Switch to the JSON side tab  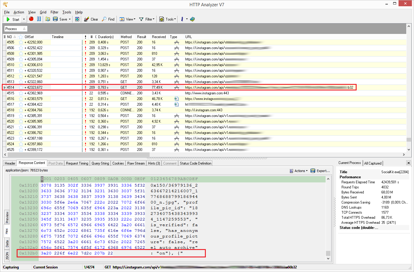pos(7,256)
